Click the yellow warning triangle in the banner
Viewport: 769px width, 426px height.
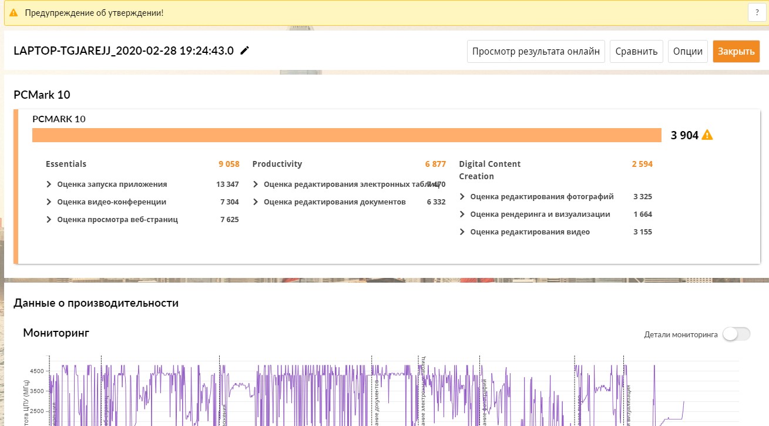coord(14,13)
